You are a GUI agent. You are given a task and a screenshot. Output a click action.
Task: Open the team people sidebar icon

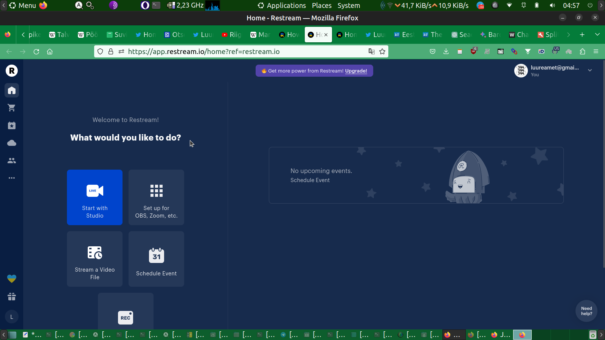tap(12, 161)
